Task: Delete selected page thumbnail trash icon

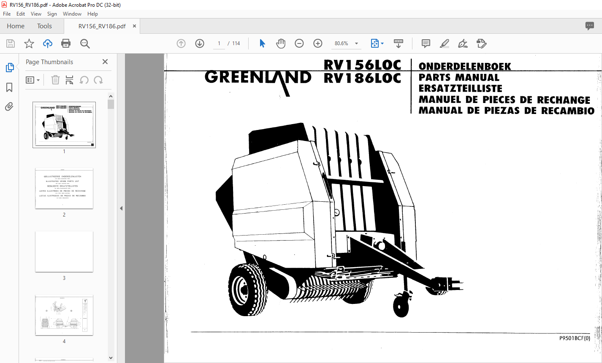Action: [x=55, y=80]
